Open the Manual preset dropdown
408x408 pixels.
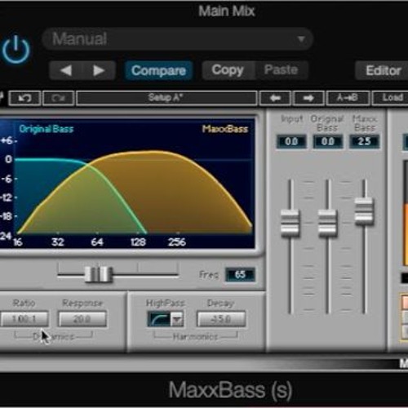coord(177,39)
